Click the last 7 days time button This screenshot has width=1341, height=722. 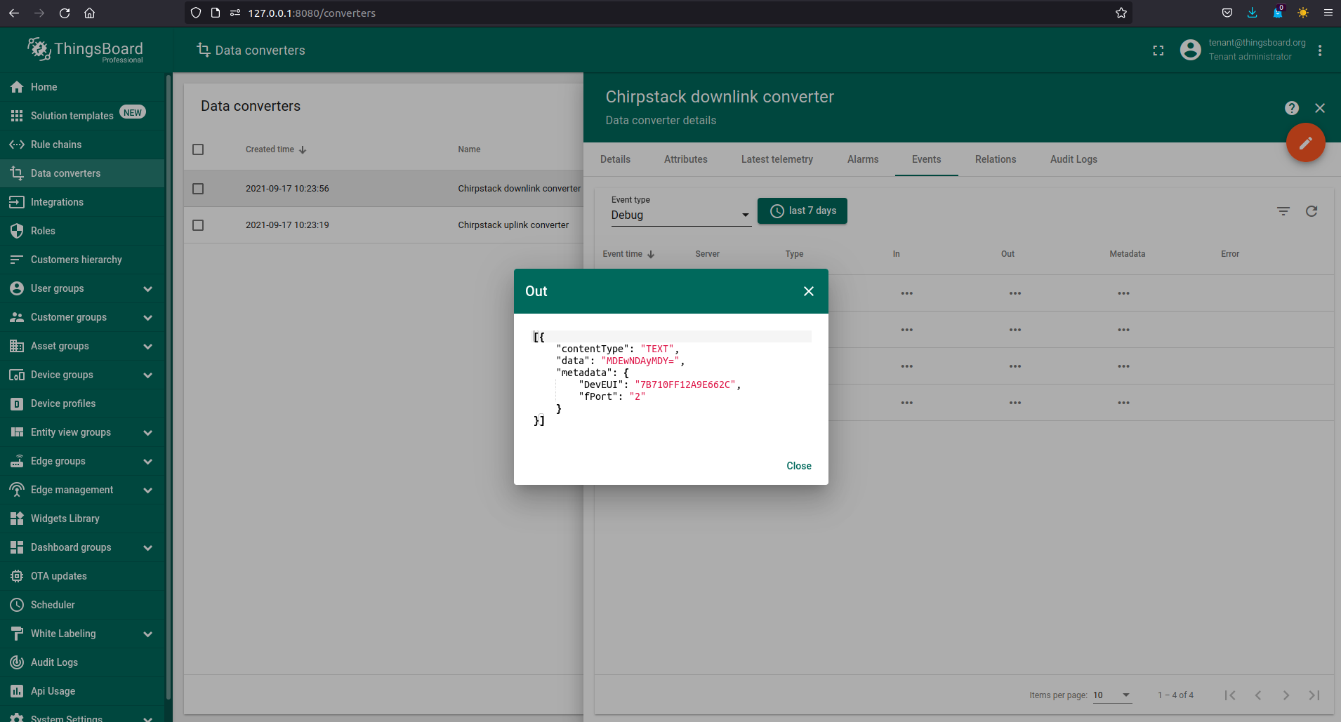(x=802, y=210)
